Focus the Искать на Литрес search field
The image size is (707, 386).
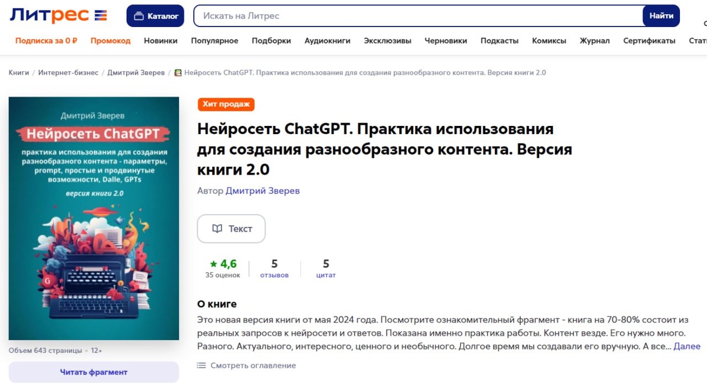click(418, 16)
